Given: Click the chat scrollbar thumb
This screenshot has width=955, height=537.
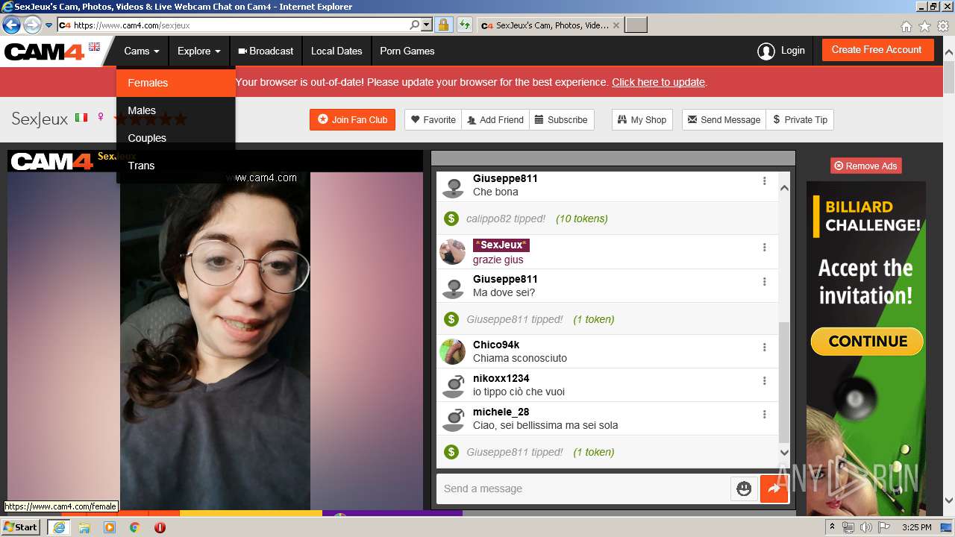Looking at the screenshot, I should [x=784, y=383].
